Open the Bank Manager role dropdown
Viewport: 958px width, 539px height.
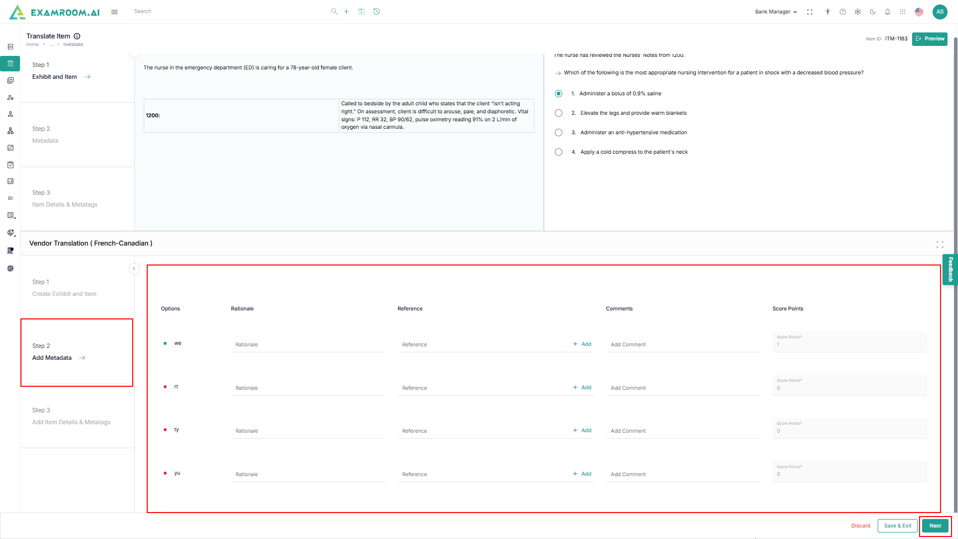pos(775,12)
